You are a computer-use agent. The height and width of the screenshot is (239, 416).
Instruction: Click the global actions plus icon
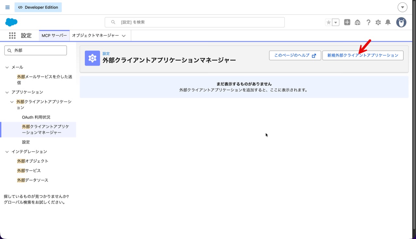(x=347, y=22)
